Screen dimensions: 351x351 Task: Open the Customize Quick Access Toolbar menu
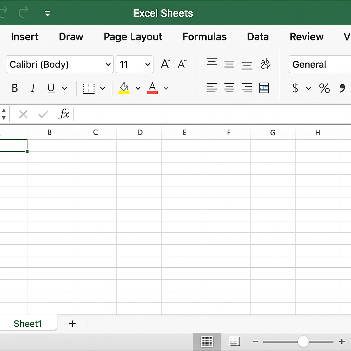[47, 13]
